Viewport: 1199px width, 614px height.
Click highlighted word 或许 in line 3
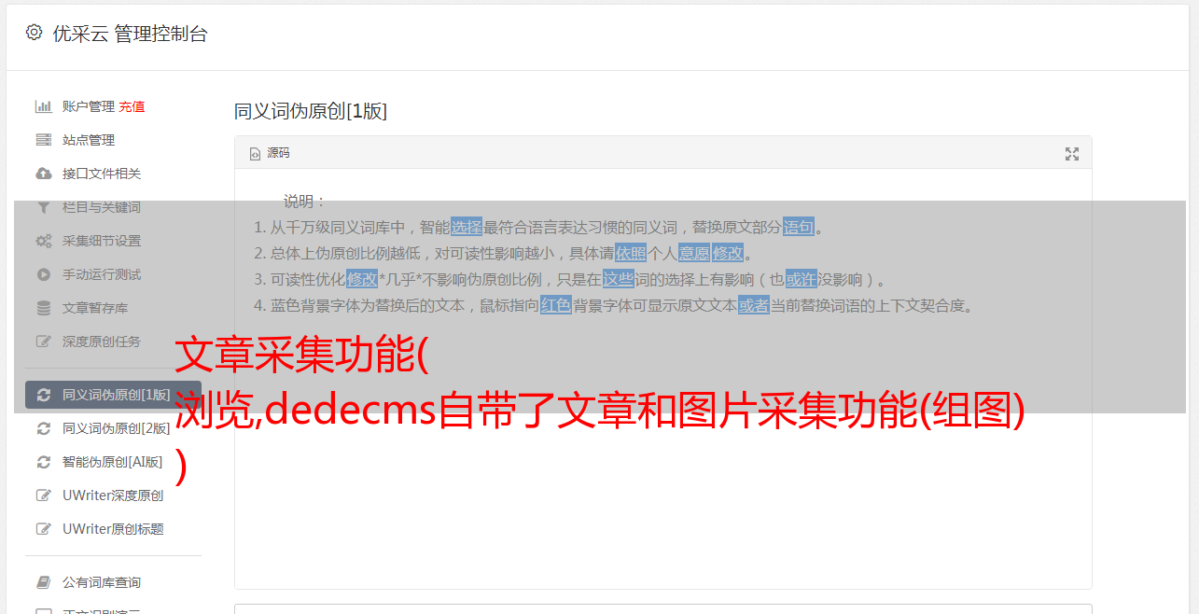(801, 279)
